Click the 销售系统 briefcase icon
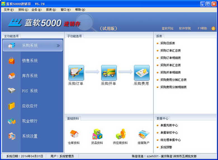Image resolution: width=218 pixels, height=160 pixels. (11, 61)
